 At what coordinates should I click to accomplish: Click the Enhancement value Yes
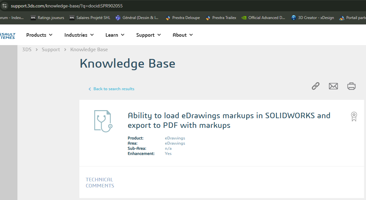coord(168,153)
